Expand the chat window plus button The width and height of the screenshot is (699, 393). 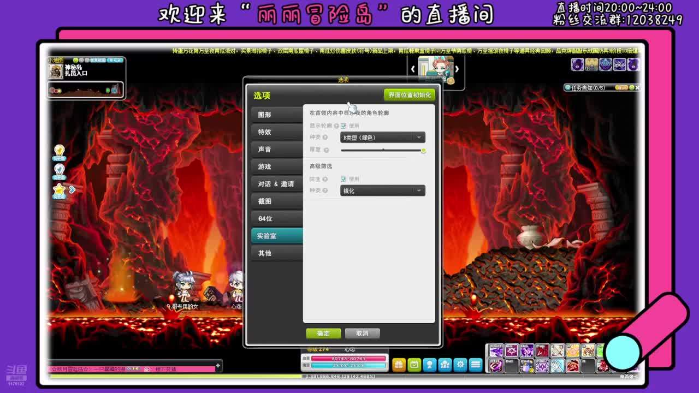pos(218,365)
